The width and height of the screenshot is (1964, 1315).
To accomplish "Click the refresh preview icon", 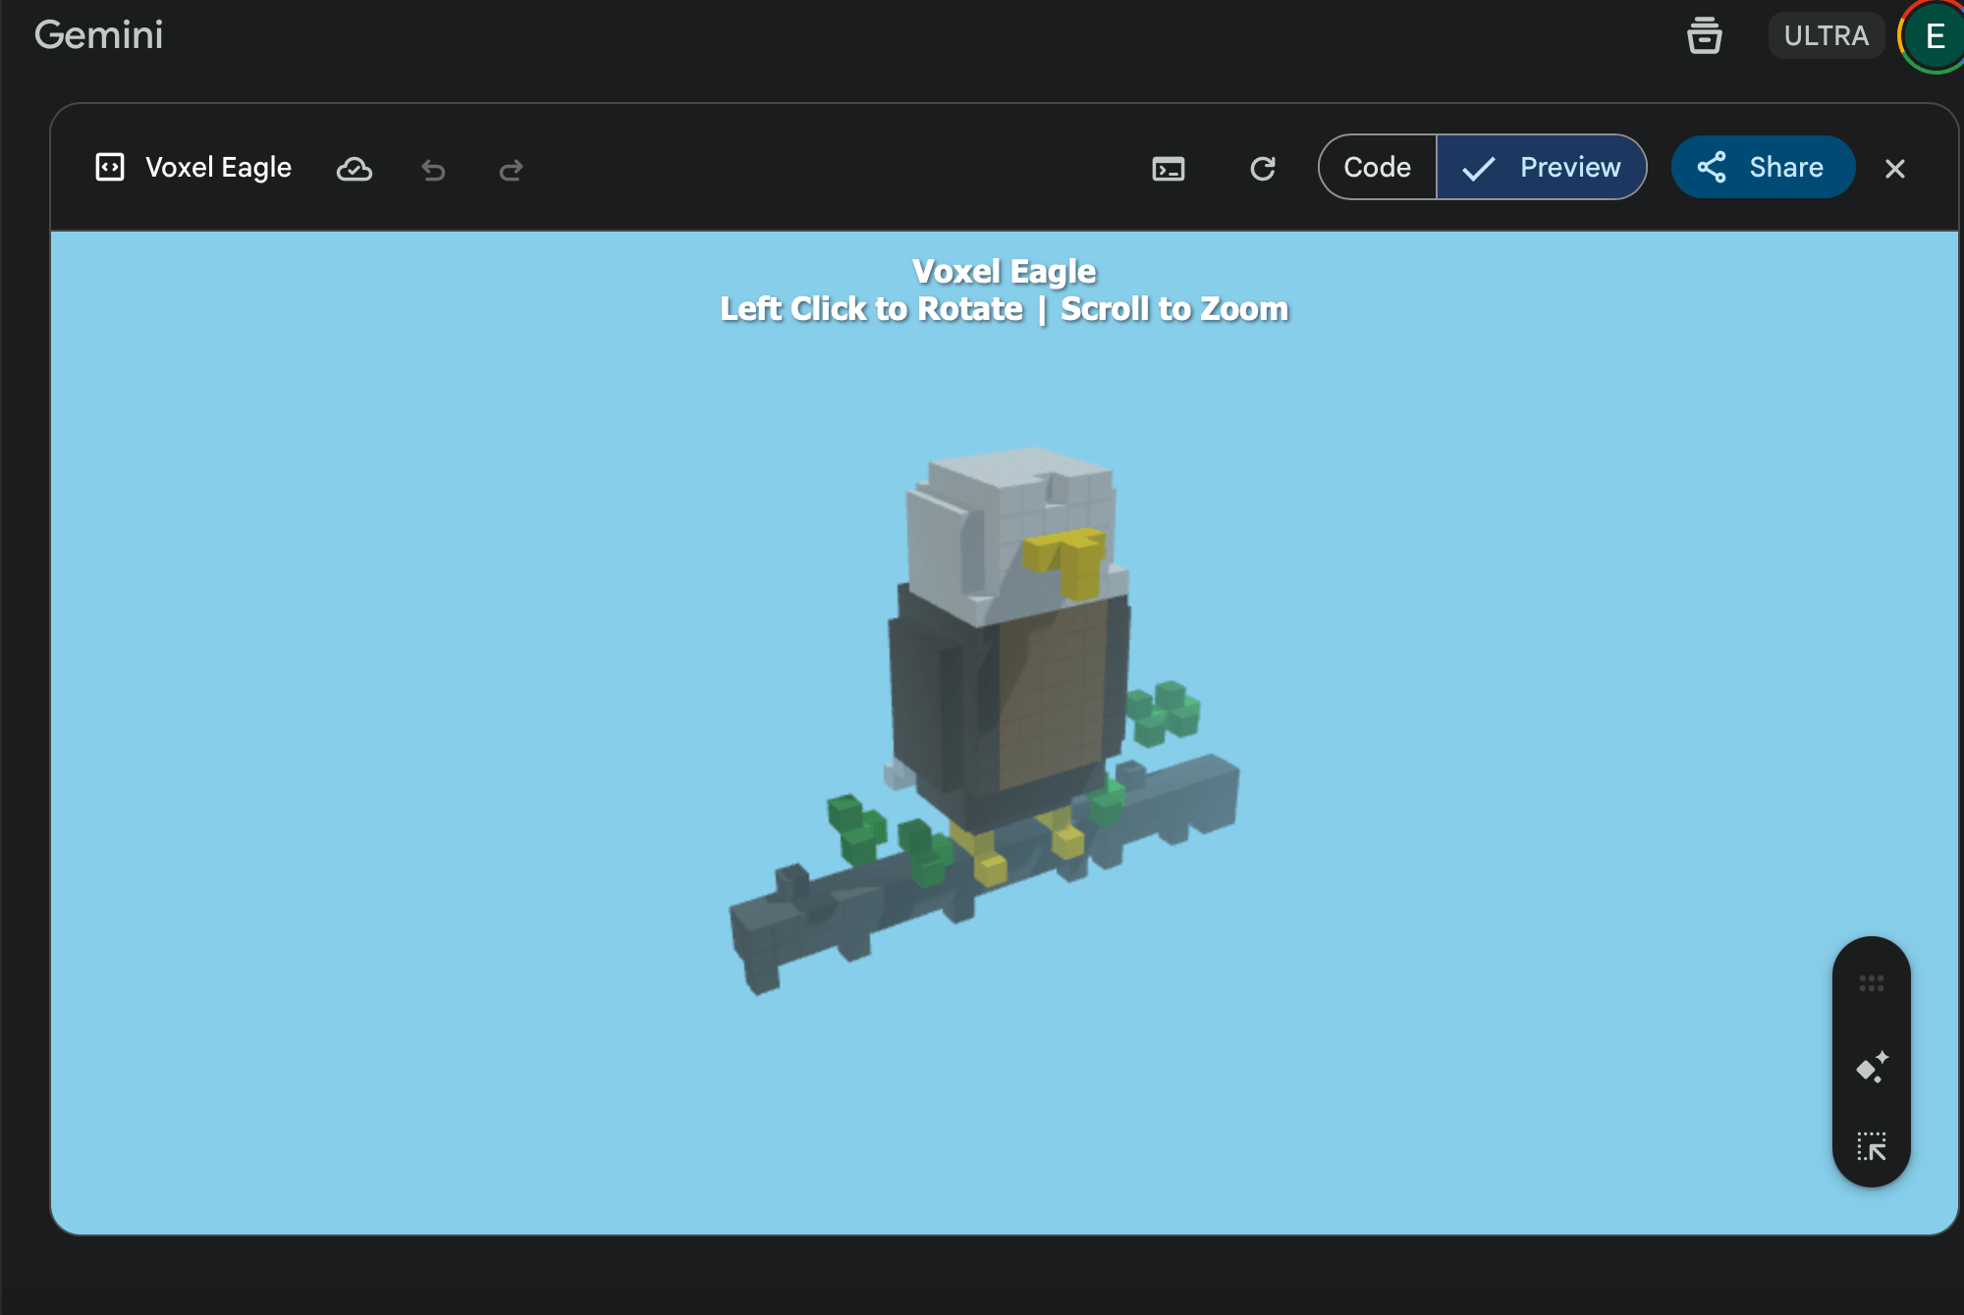I will (x=1263, y=169).
